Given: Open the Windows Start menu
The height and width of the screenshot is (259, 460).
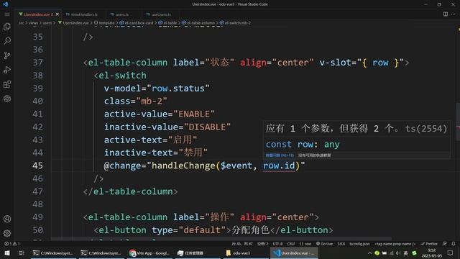Looking at the screenshot, I should (x=7, y=253).
